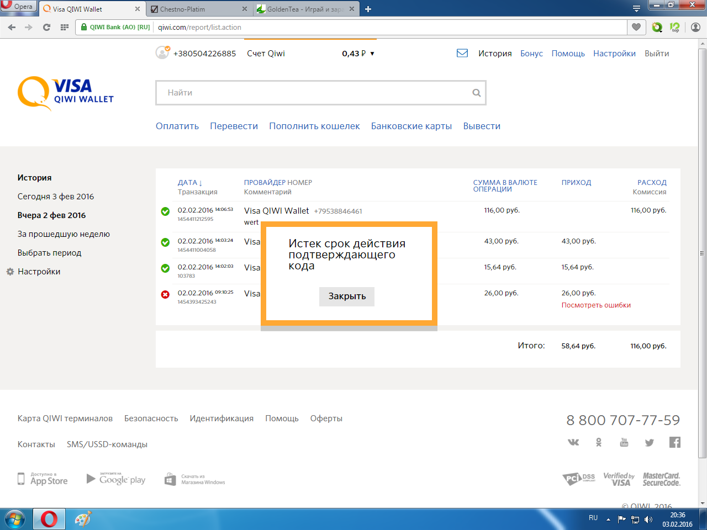Click the browser address bar URL

[199, 27]
